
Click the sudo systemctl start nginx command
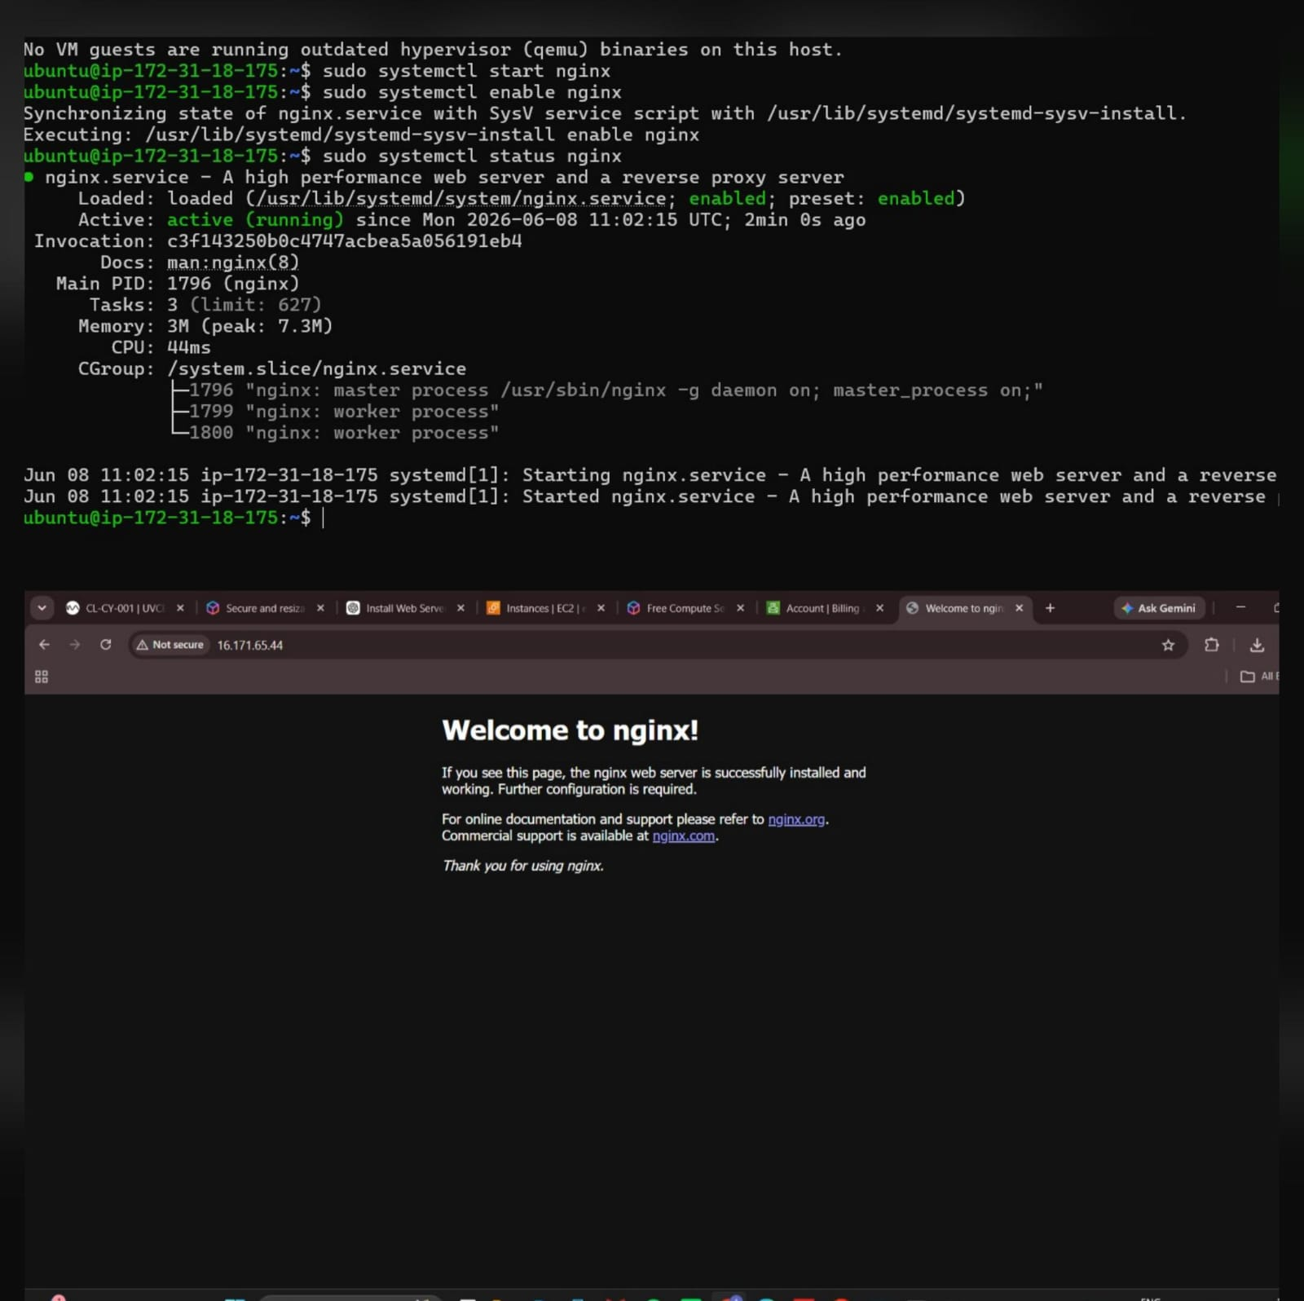point(466,71)
